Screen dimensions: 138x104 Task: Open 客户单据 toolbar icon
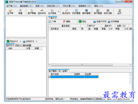click(32, 12)
